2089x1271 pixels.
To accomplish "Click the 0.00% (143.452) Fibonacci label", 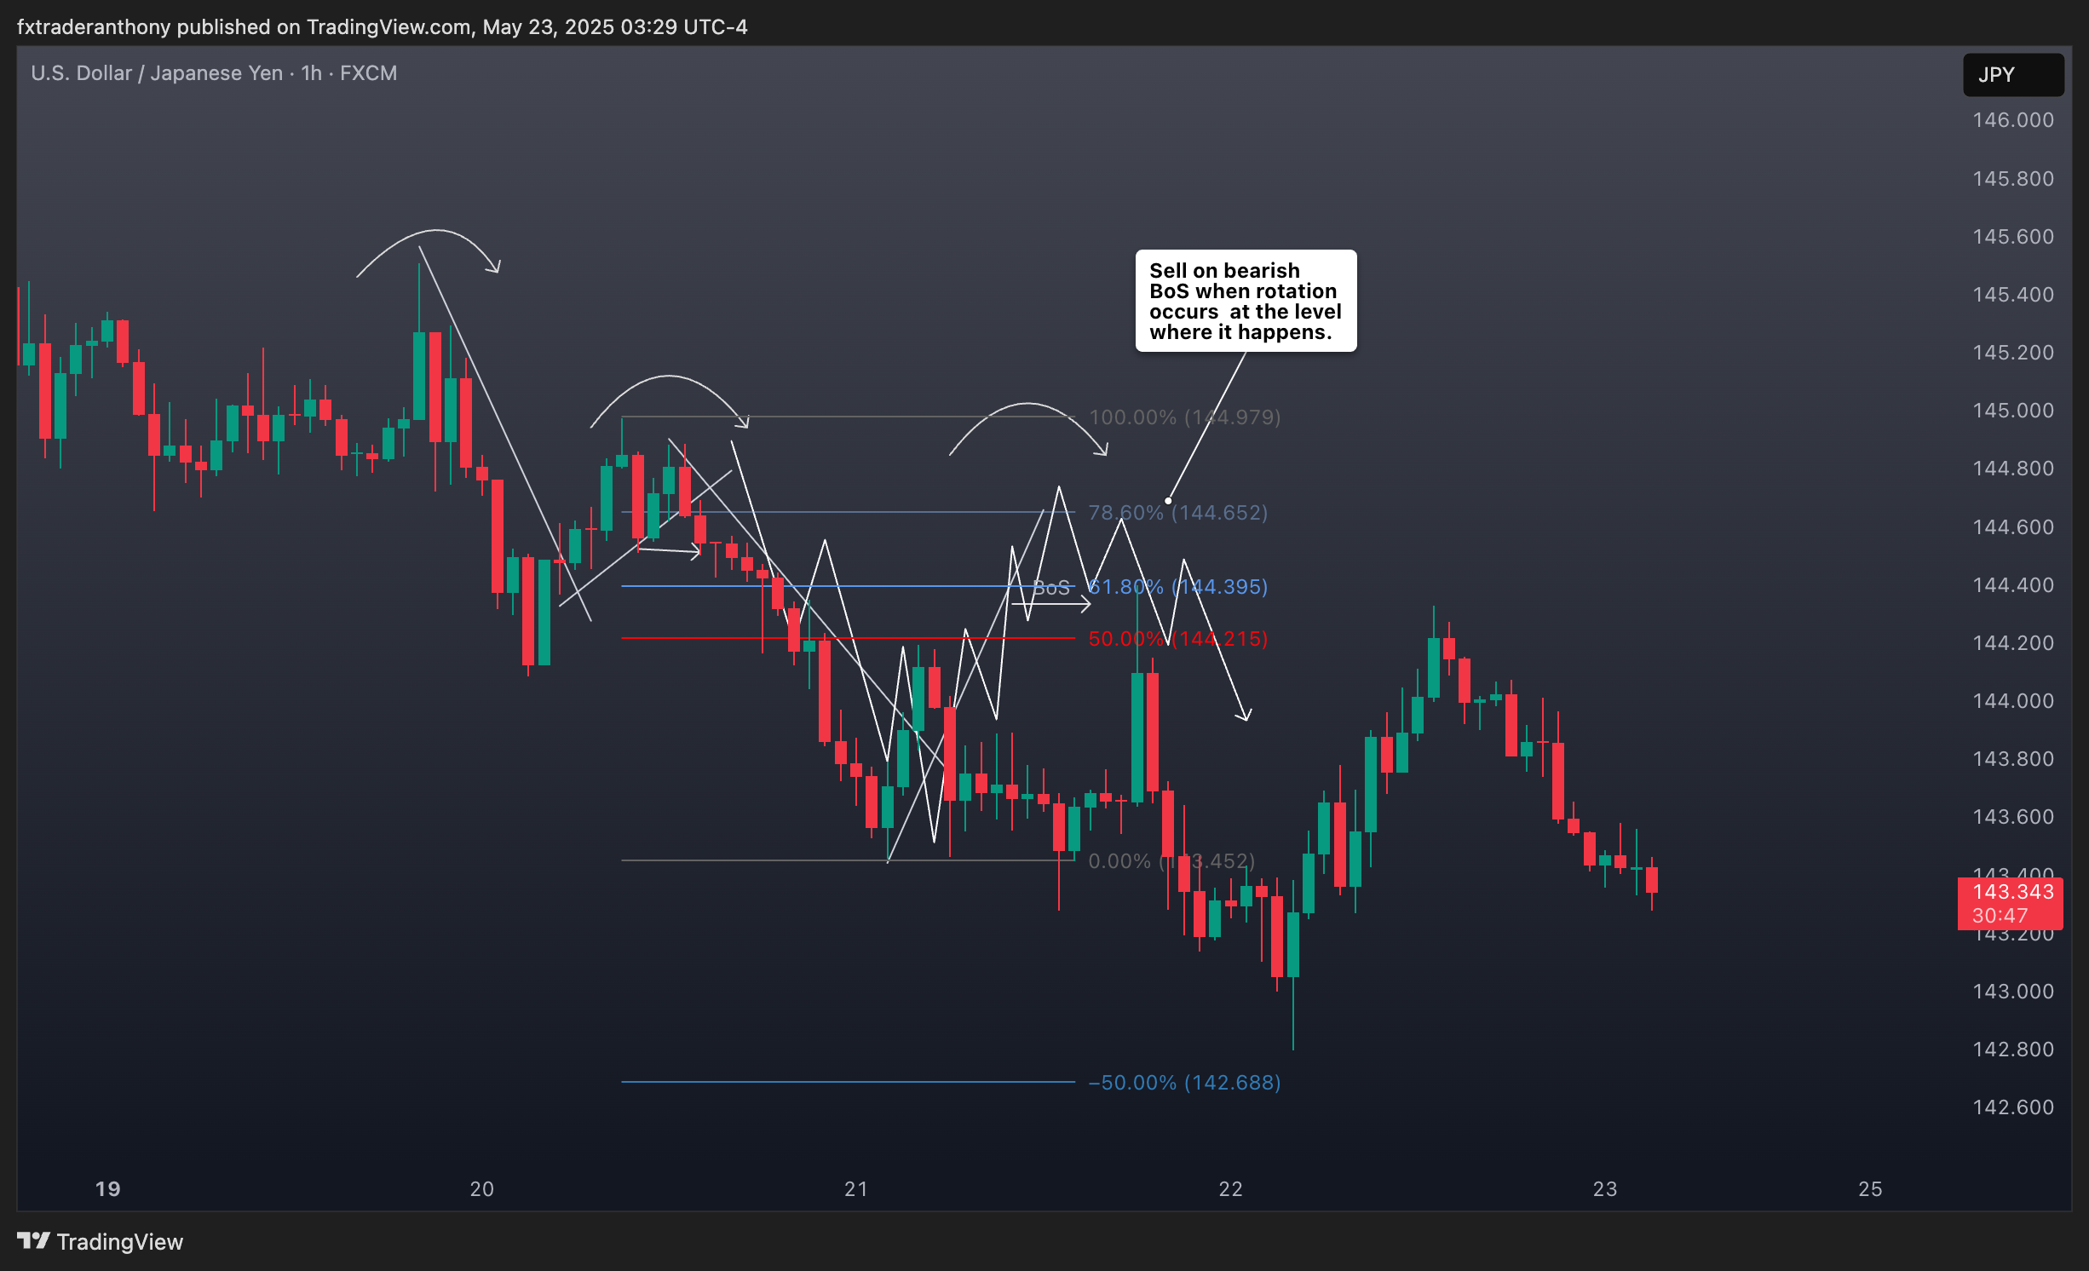I will coord(1171,861).
